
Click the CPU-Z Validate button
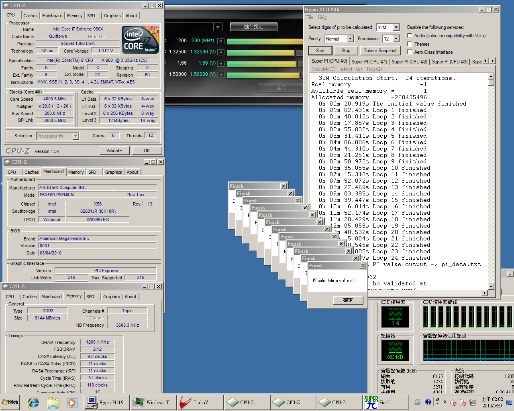click(x=114, y=151)
